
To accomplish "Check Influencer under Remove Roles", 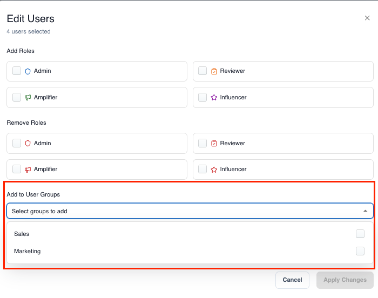I will pos(202,169).
